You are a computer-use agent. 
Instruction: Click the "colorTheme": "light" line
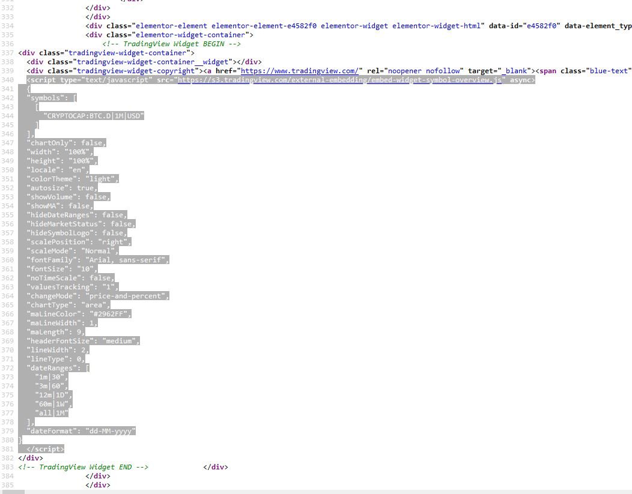coord(73,179)
